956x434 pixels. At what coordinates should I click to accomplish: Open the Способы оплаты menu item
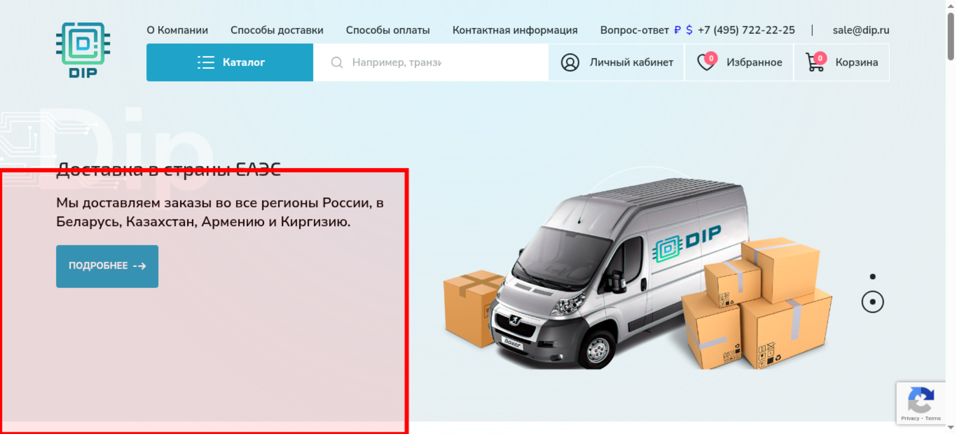click(x=388, y=30)
